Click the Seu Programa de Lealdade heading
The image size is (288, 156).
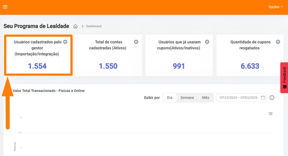point(36,26)
